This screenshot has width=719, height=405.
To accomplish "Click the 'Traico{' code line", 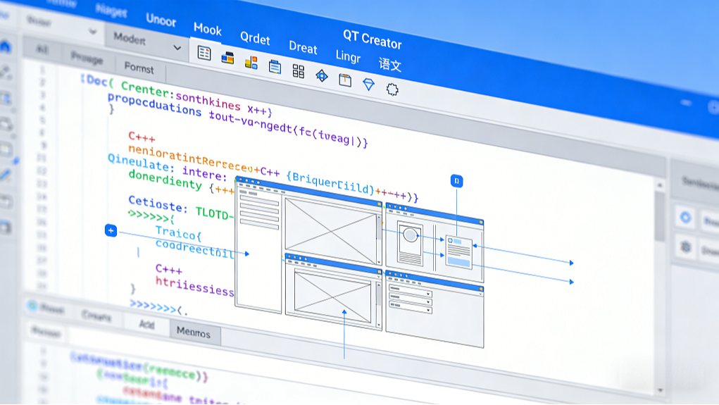I will coord(178,233).
